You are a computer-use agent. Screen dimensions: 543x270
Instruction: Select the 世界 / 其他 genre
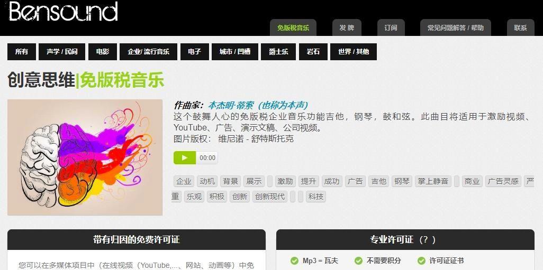pos(354,52)
